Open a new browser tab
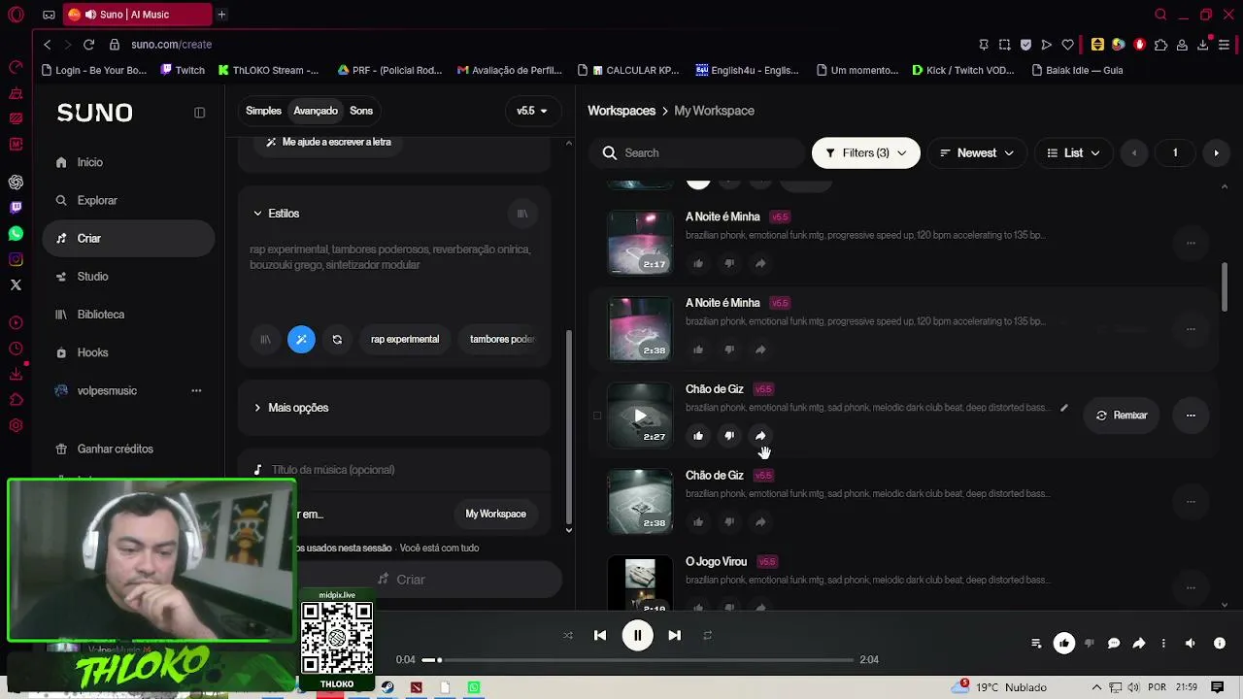This screenshot has width=1243, height=699. point(221,15)
